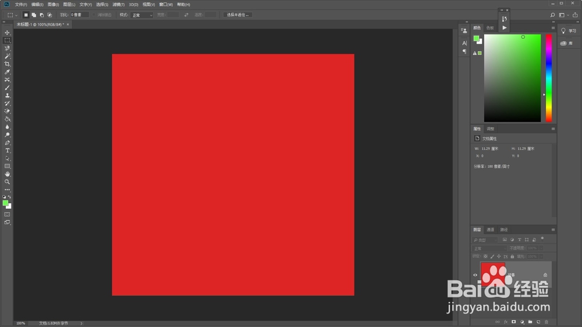Select the Healing Brush tool

[7, 80]
